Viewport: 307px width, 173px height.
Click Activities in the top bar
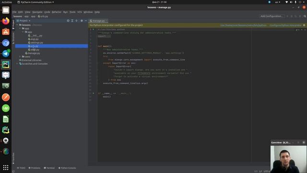coord(7,2)
